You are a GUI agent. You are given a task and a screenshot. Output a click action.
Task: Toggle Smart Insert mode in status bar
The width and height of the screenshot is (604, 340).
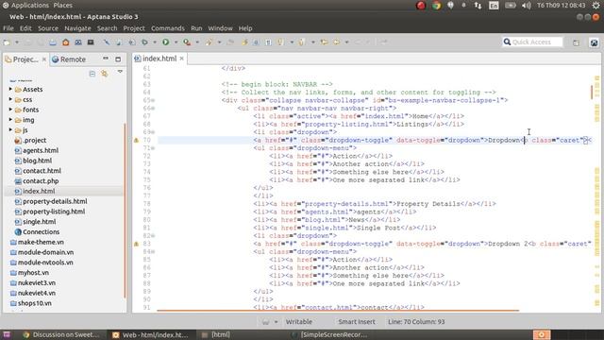coord(357,321)
